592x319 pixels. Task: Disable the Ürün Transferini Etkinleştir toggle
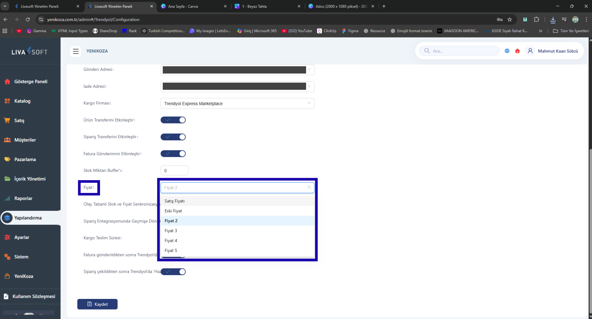click(x=173, y=120)
